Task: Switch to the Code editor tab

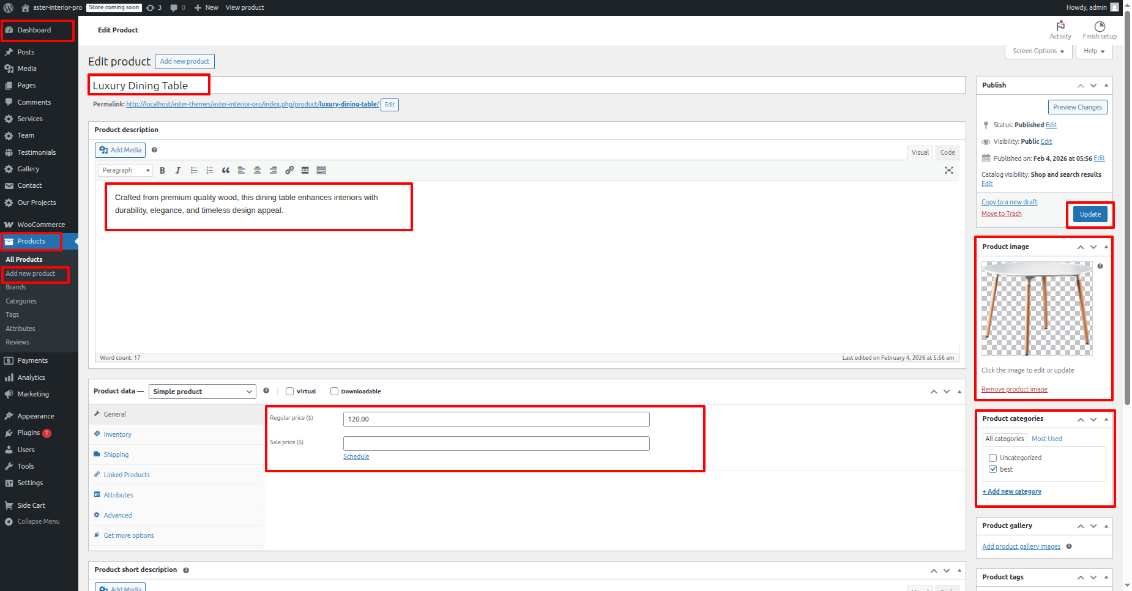Action: 947,153
